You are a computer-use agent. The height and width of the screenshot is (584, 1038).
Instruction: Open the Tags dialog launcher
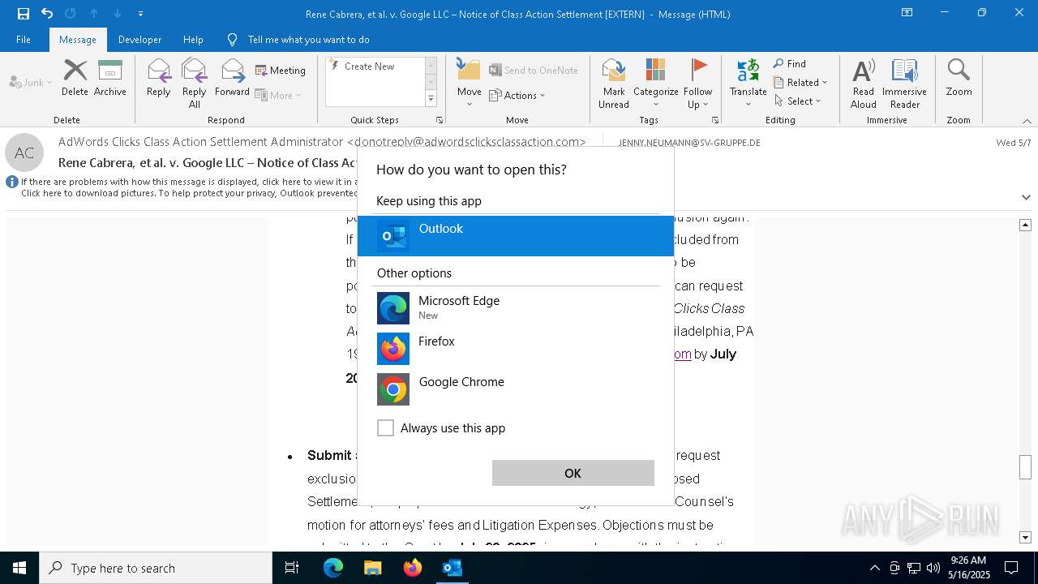(715, 120)
